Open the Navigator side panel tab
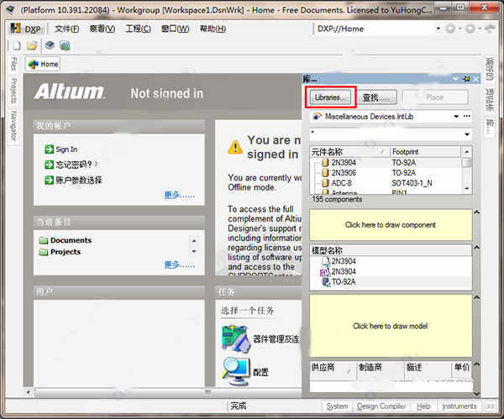This screenshot has width=504, height=419. [x=13, y=126]
